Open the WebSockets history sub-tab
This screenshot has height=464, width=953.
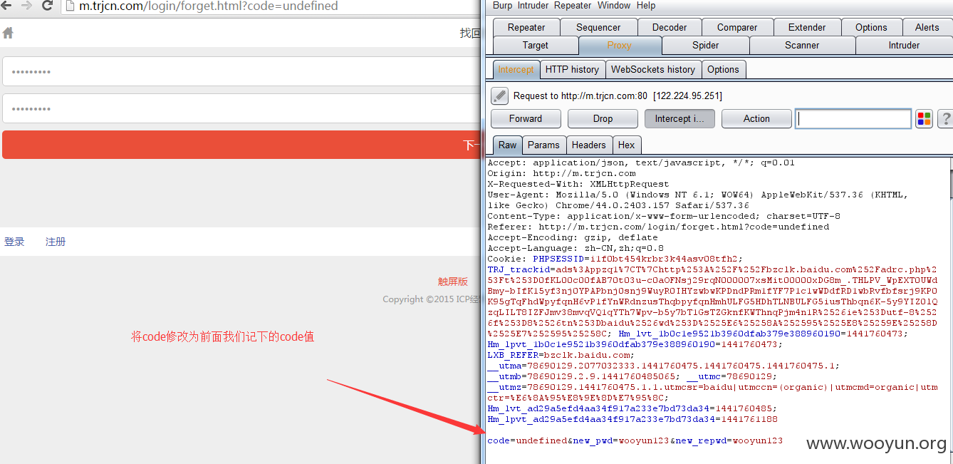(653, 69)
